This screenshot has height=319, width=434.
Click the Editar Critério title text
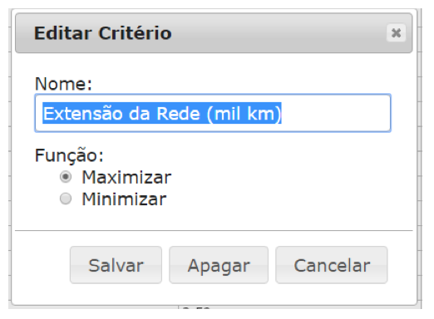click(103, 33)
